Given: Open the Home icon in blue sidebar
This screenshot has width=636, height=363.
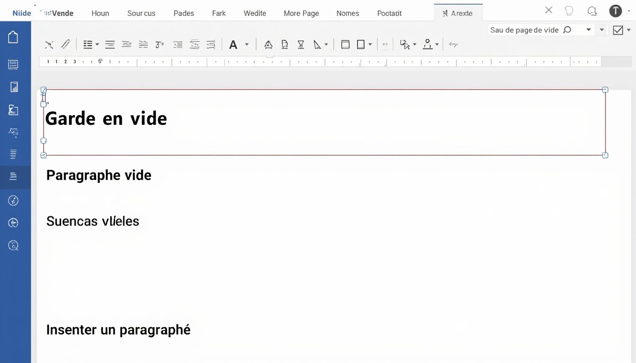Looking at the screenshot, I should 13,37.
